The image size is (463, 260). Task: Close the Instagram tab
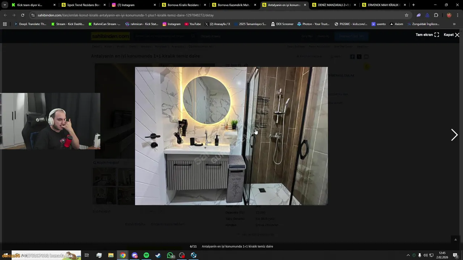tap(155, 5)
